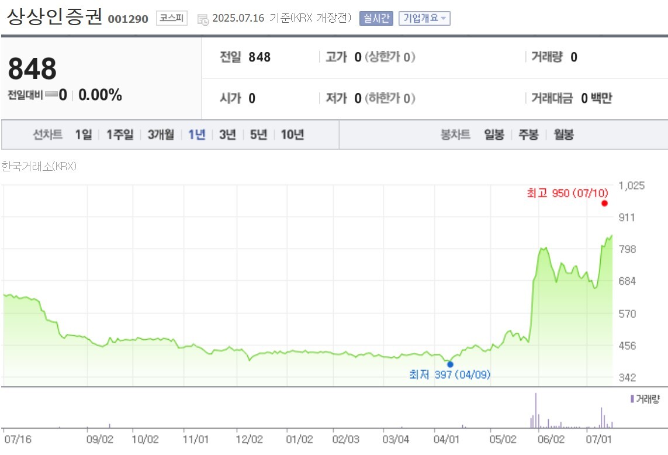Display the 10년 chart range
This screenshot has width=668, height=455.
click(292, 135)
